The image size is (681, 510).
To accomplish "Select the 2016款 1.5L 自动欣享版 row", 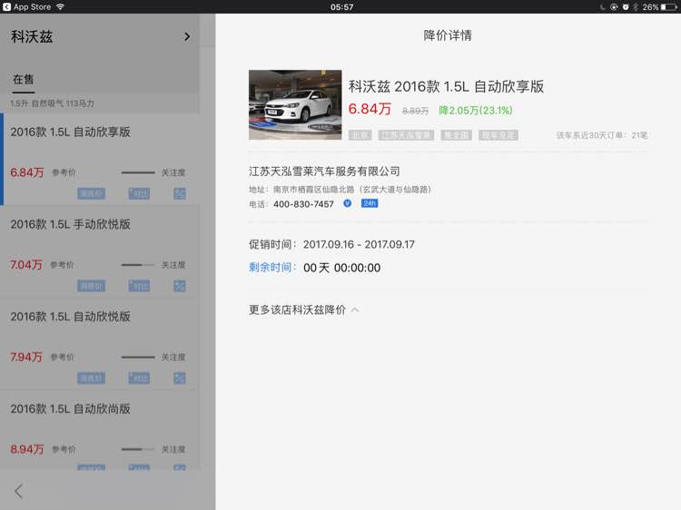I will pos(100,159).
